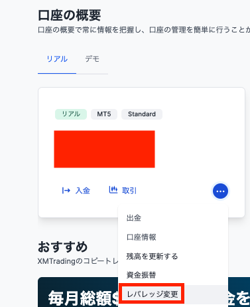Viewport: 250px width, 307px height.
Task: Click the MT5 platform badge
Action: [x=104, y=114]
